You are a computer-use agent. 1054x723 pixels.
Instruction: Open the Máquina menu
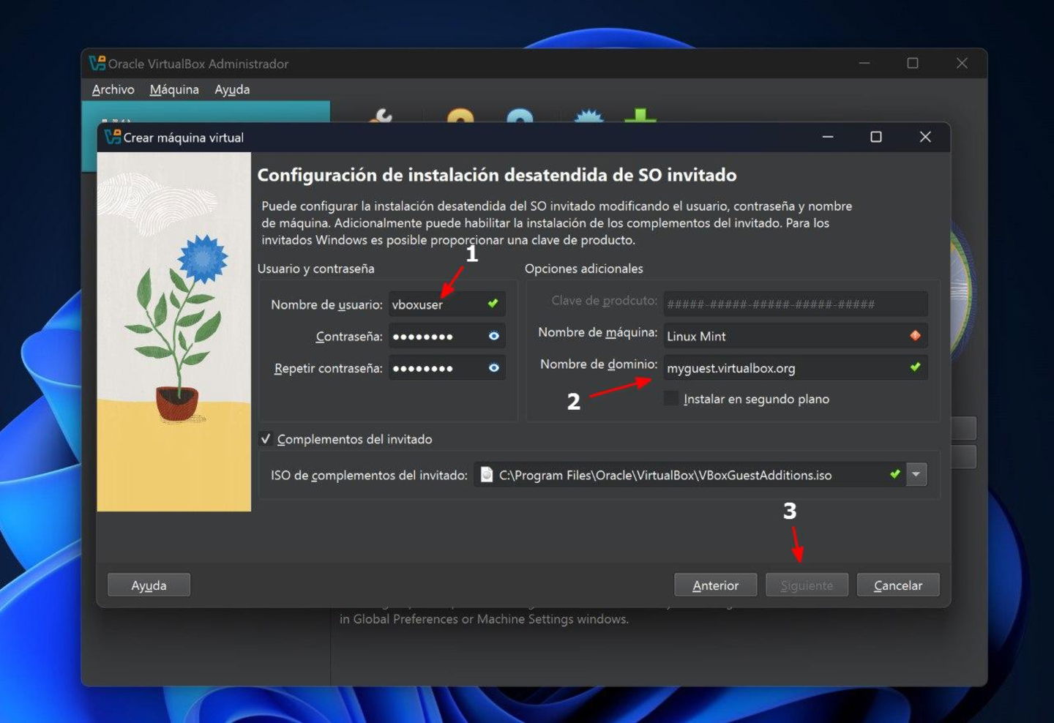pos(174,89)
